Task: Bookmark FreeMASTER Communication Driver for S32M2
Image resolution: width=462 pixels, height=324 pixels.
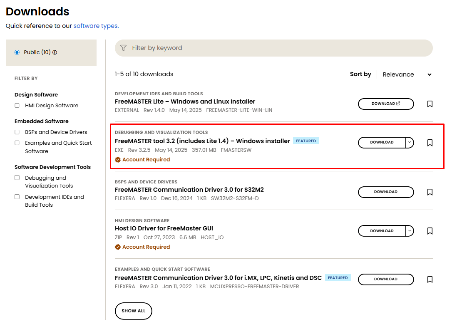Action: coord(430,192)
